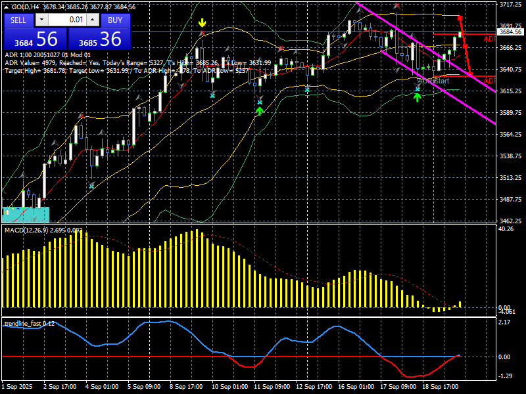The height and width of the screenshot is (394, 526).
Task: Click the bottom red square anchor point
Action: coord(471,74)
